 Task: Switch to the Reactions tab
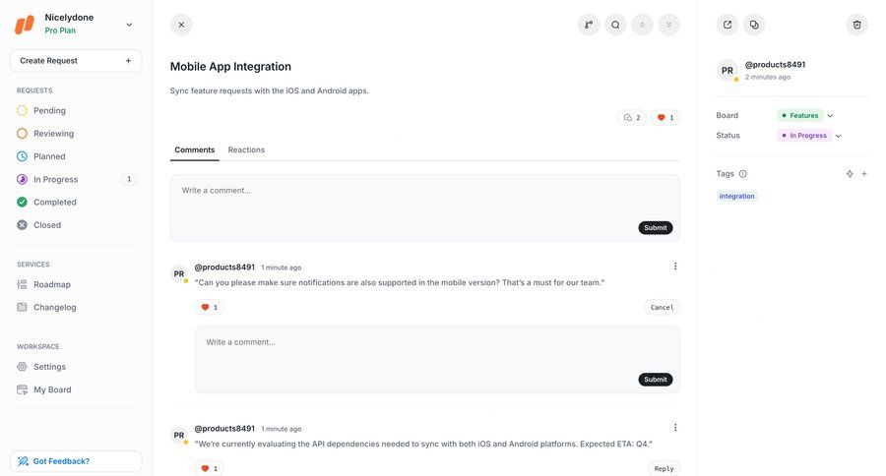(246, 149)
